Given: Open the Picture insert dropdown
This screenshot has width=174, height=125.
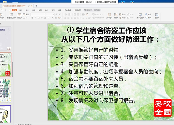Looking at the screenshot, I should pyautogui.click(x=122, y=14).
